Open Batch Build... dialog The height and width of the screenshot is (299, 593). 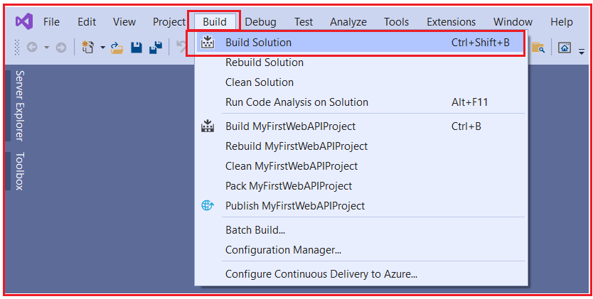[x=255, y=230]
